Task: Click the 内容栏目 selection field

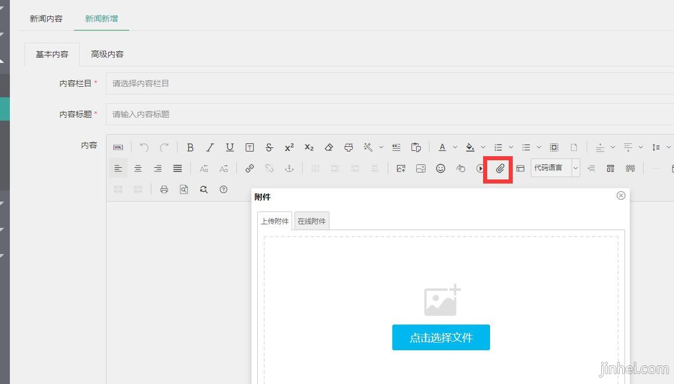Action: pos(390,83)
